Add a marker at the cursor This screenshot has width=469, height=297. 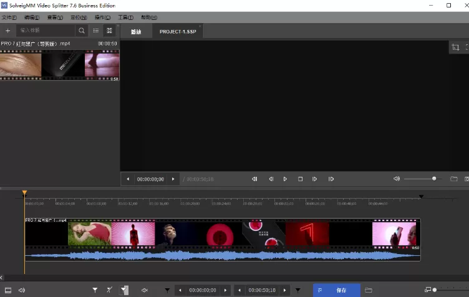[95, 290]
